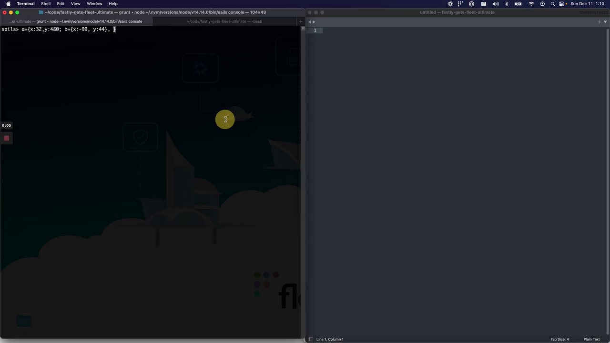Image resolution: width=610 pixels, height=343 pixels.
Task: Click the dotted-grid menu bar icon
Action: [460, 4]
